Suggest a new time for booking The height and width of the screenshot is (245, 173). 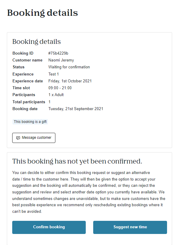130,227
